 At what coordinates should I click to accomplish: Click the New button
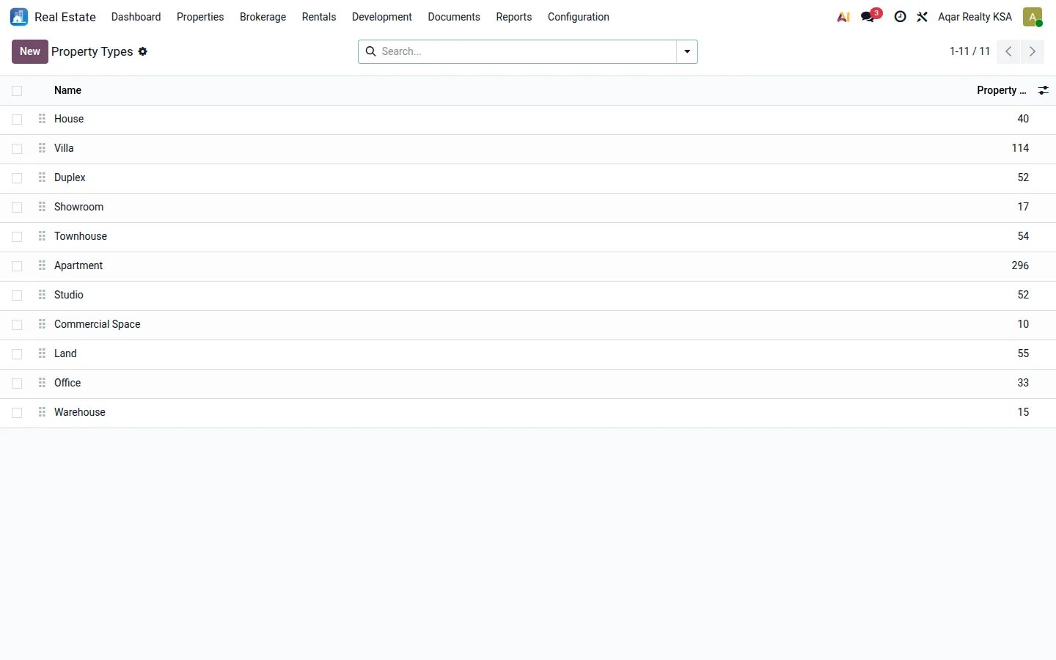pos(30,51)
